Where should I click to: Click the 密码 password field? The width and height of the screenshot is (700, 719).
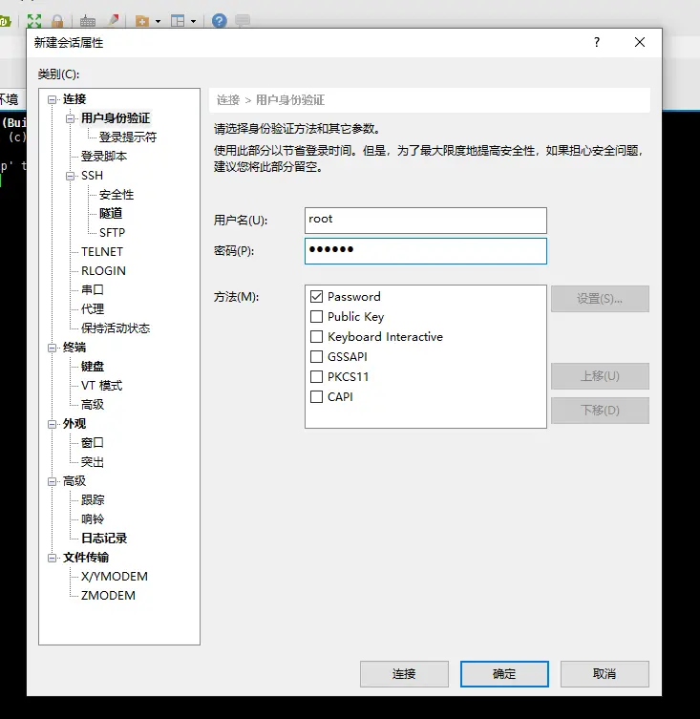point(426,251)
